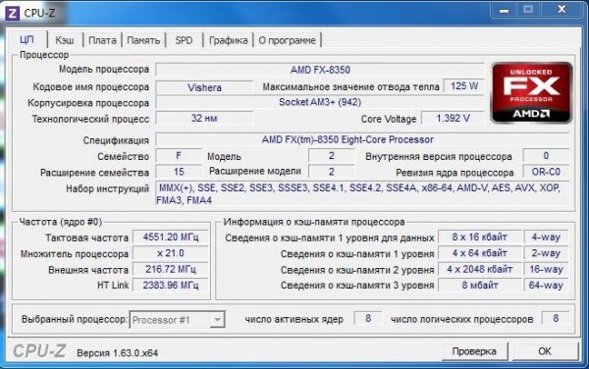The width and height of the screenshot is (589, 369).
Task: Select the 4551.20 МГц clock speed value
Action: [x=171, y=237]
